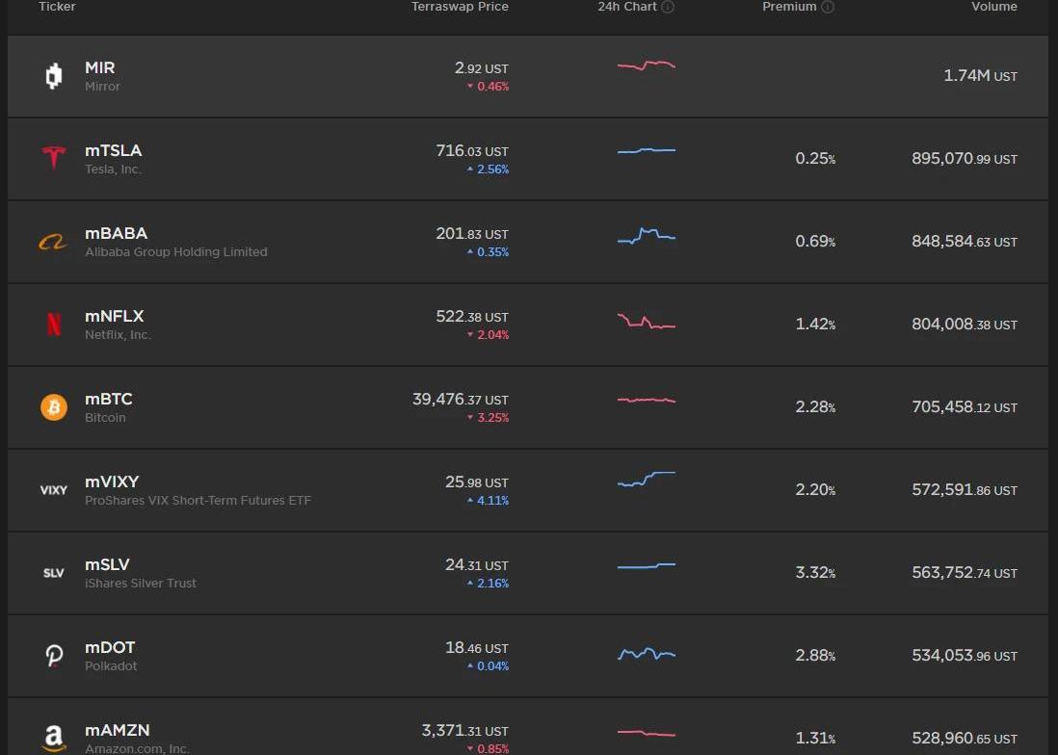This screenshot has width=1058, height=755.
Task: Click the Premium info icon
Action: coord(828,7)
